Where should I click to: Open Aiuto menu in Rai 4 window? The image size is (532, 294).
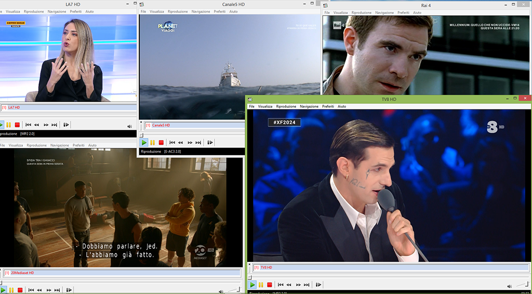(417, 12)
